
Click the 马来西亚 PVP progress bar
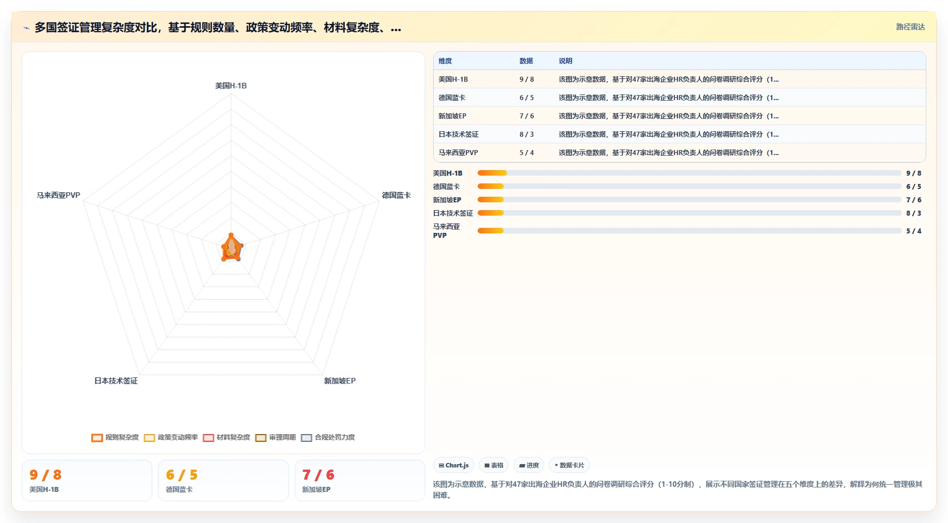tap(689, 231)
